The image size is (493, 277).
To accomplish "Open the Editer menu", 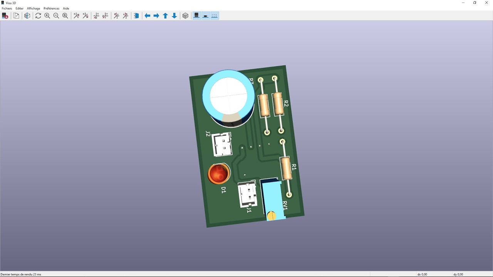I will click(20, 8).
